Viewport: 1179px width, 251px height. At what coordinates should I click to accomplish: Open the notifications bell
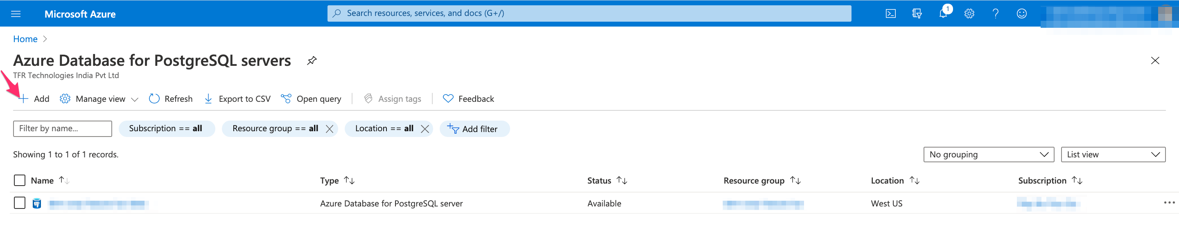click(x=943, y=14)
